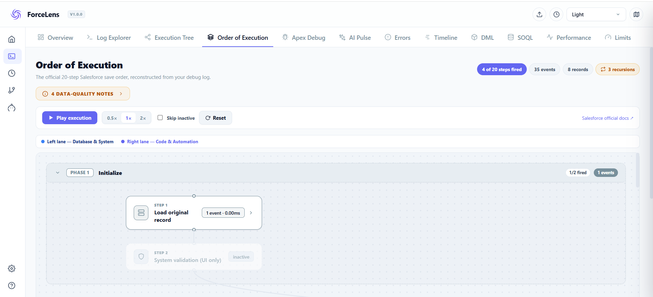The height and width of the screenshot is (297, 653).
Task: Open the AI Pulse tab
Action: coord(355,37)
